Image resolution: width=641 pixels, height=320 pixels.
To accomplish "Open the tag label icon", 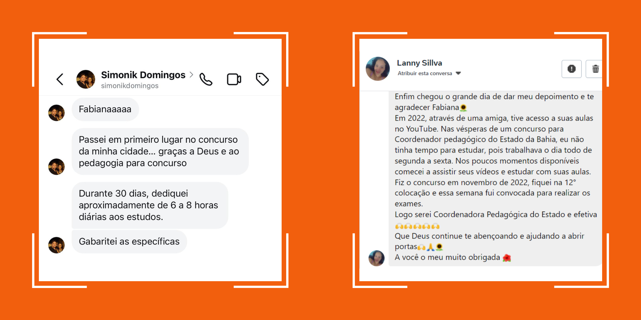I will (x=262, y=79).
